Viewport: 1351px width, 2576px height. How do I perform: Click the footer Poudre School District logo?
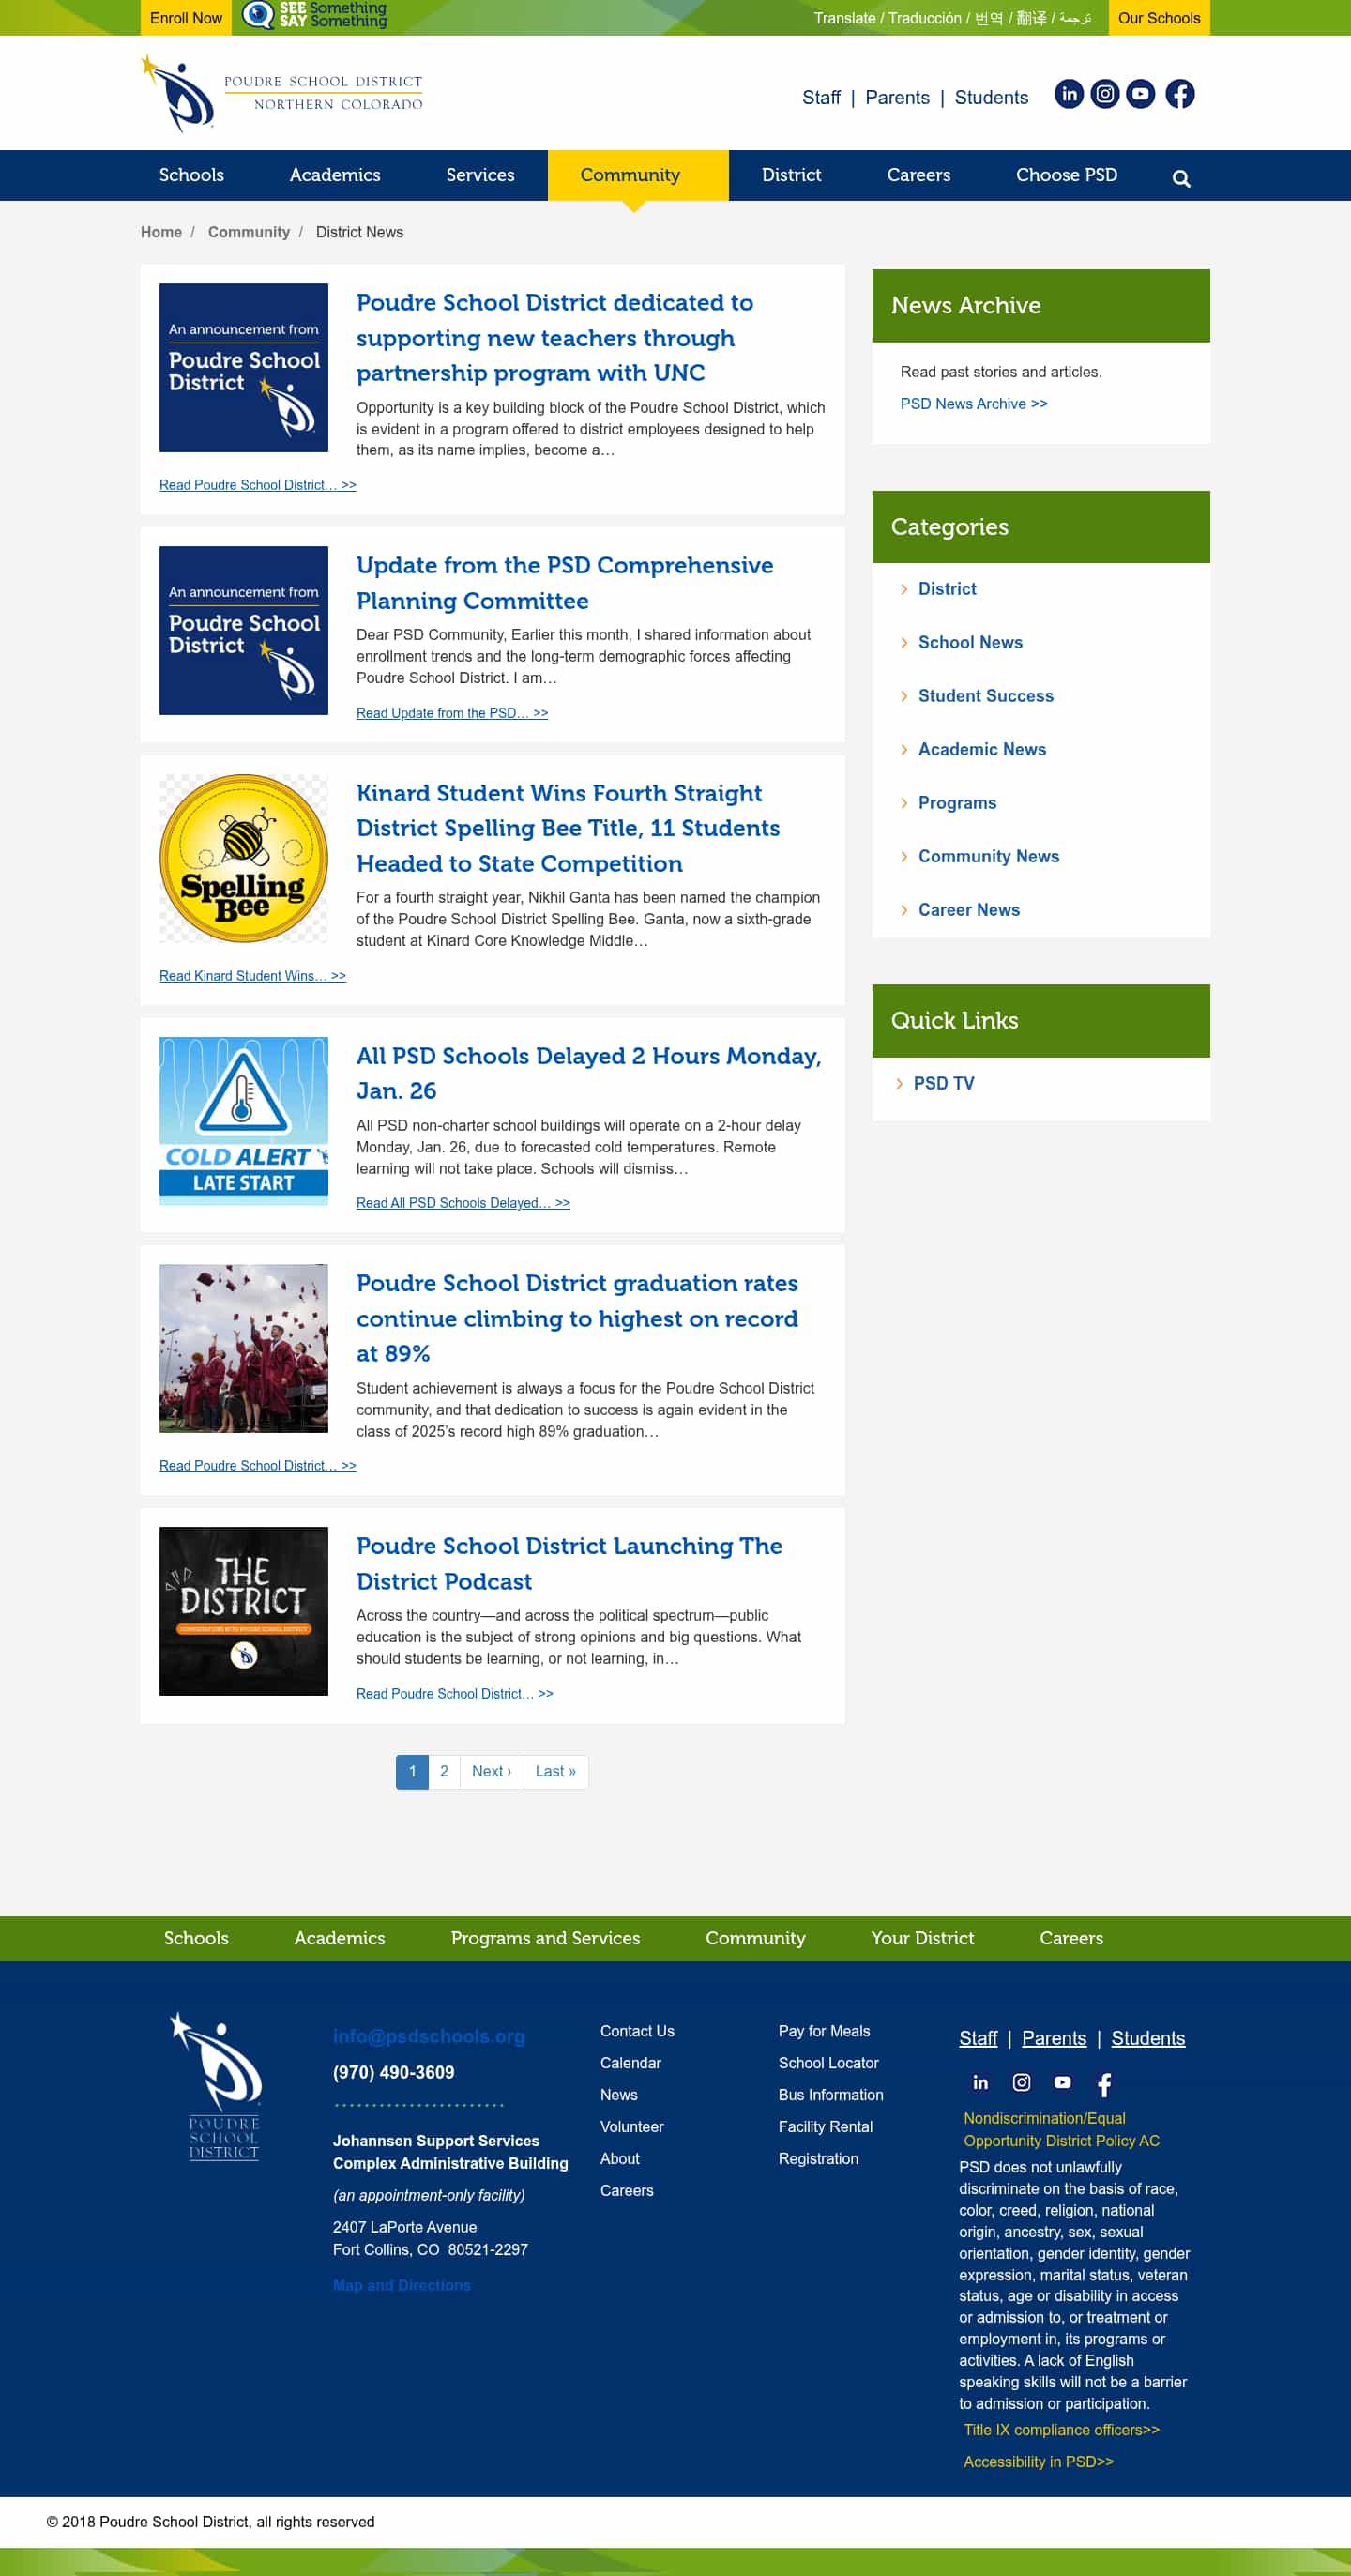[217, 2086]
